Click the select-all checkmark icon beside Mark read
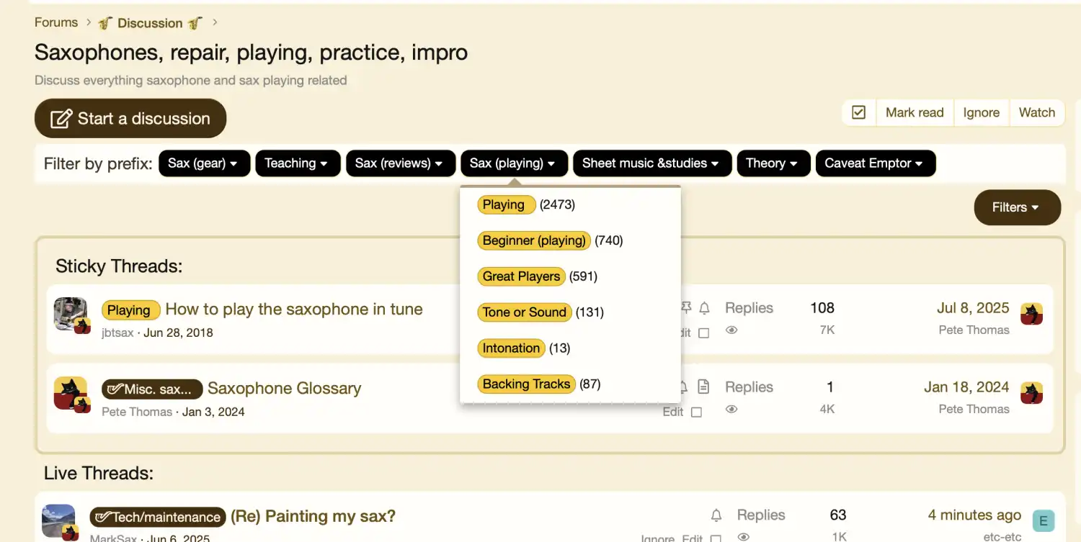 coord(858,112)
